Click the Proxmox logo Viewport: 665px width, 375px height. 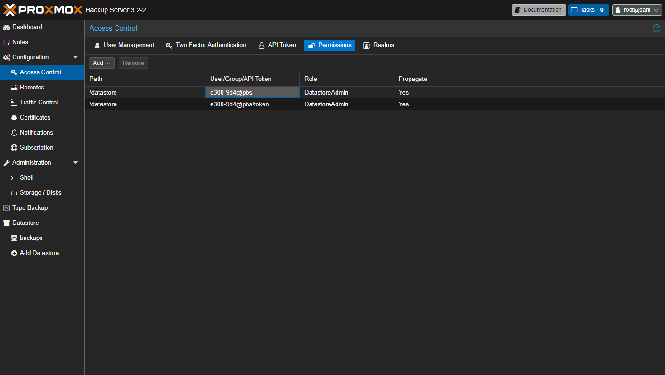pyautogui.click(x=43, y=9)
